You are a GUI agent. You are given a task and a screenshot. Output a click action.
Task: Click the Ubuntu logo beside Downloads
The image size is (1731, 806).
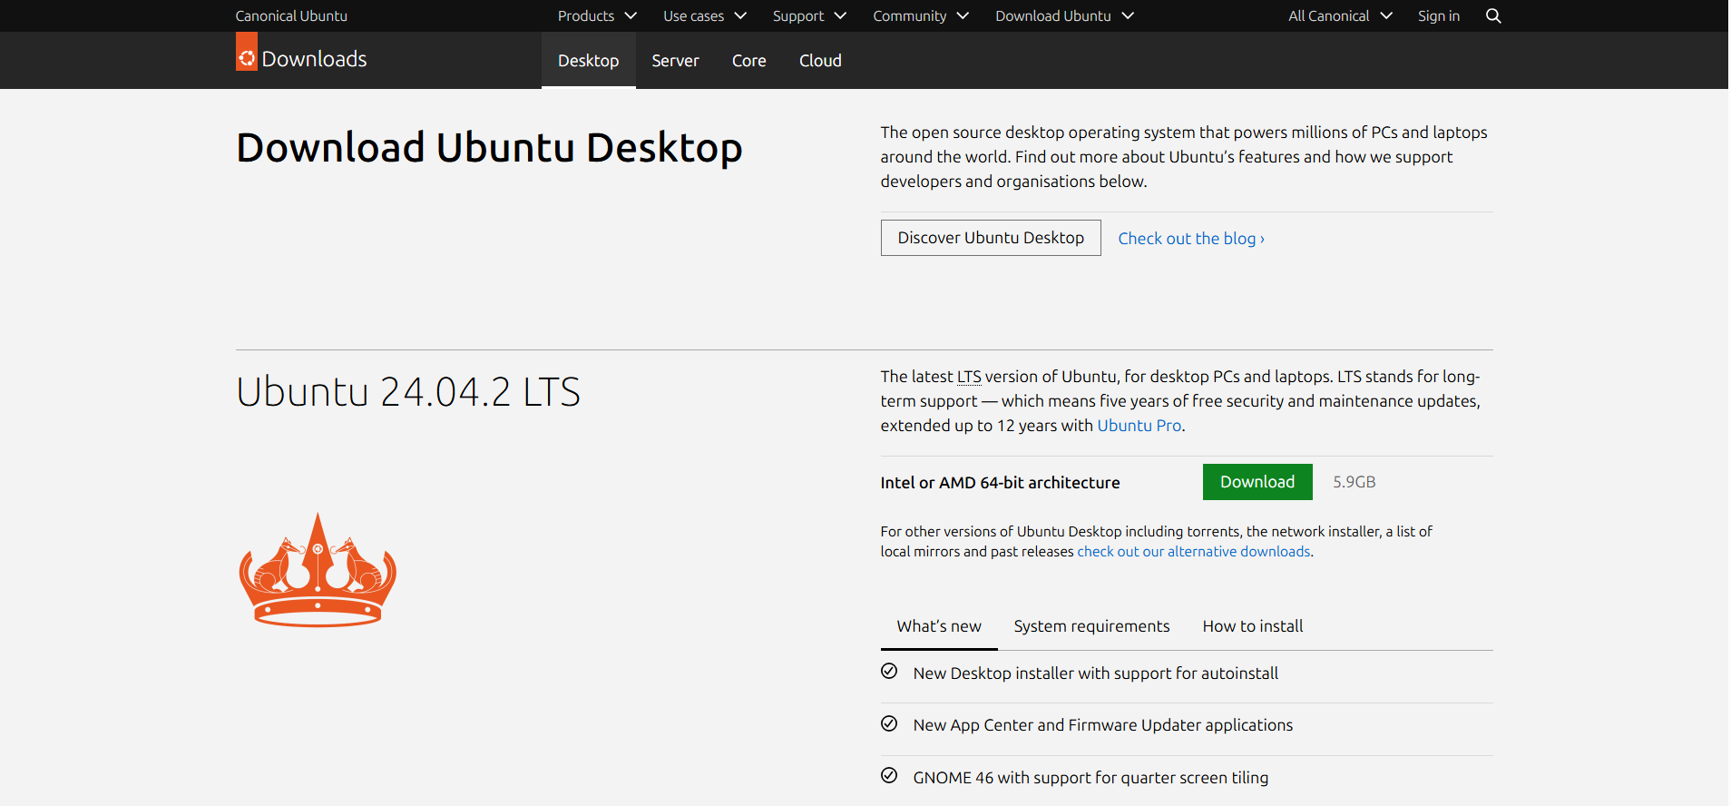(x=247, y=52)
